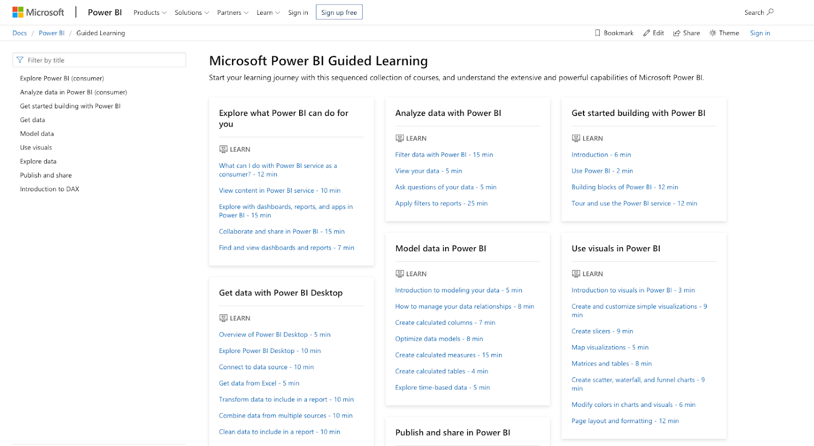This screenshot has height=446, width=814.
Task: Open Introduction to DAX in the sidebar
Action: (x=50, y=189)
